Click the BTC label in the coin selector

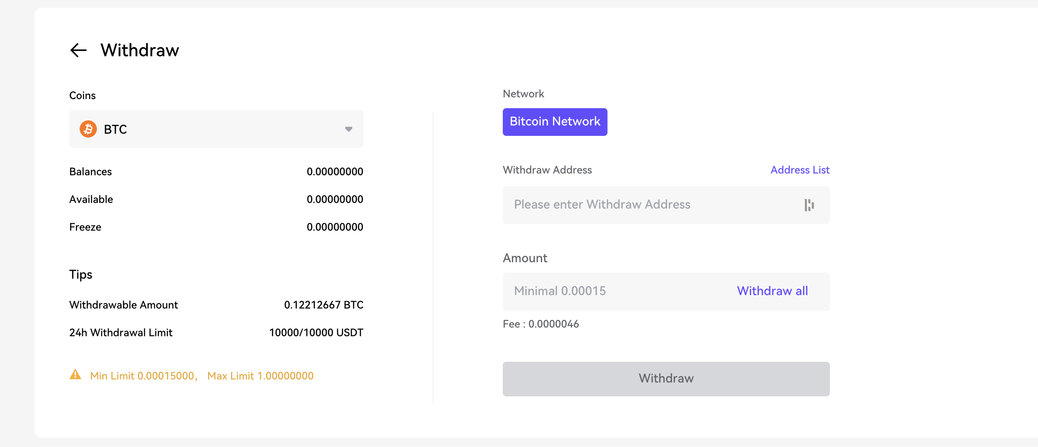115,129
